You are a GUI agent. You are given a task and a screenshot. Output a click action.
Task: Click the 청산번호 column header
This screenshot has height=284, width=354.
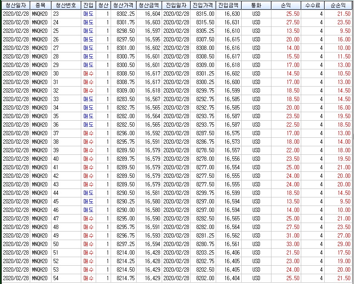point(66,5)
